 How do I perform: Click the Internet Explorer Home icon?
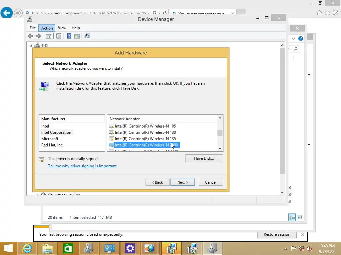click(319, 13)
